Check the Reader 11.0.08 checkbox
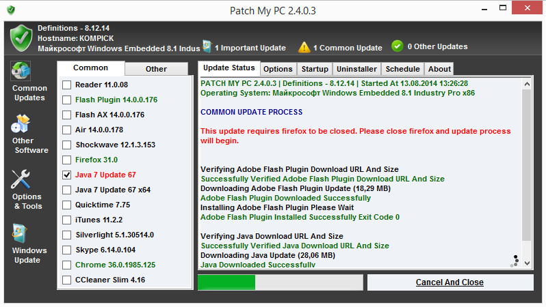 66,85
